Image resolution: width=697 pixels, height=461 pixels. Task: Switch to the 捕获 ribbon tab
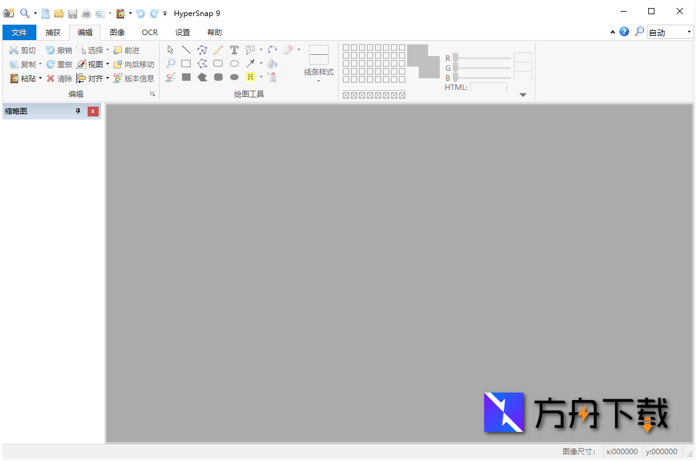(52, 32)
